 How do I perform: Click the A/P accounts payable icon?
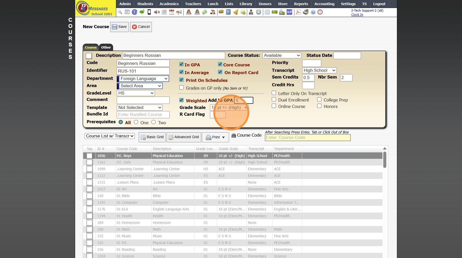[289, 12]
